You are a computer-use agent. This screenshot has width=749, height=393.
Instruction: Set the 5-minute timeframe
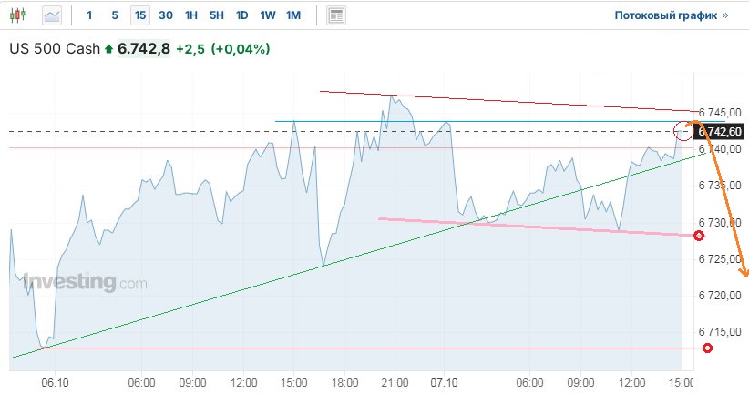114,15
